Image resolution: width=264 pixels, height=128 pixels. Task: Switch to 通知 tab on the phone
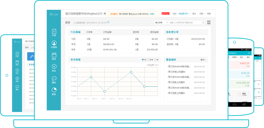pos(248,57)
